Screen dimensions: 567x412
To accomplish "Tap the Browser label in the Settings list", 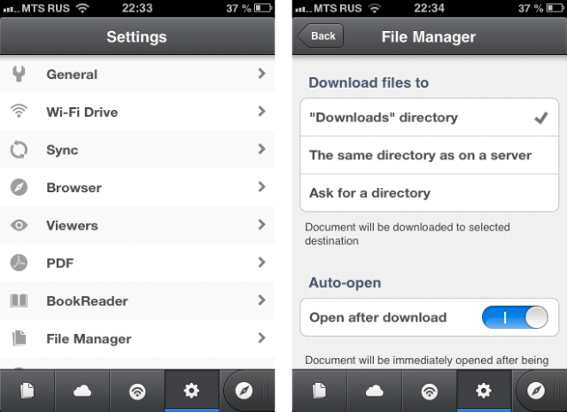I will (x=74, y=188).
